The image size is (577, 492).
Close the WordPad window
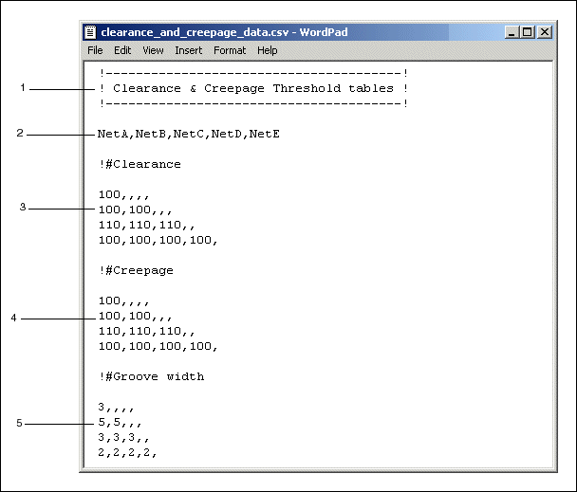[x=545, y=32]
